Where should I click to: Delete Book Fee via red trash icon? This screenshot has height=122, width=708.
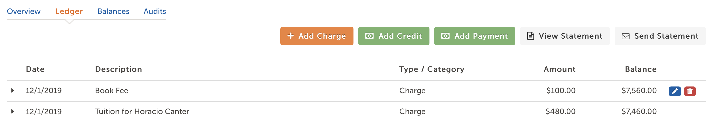[x=690, y=91]
